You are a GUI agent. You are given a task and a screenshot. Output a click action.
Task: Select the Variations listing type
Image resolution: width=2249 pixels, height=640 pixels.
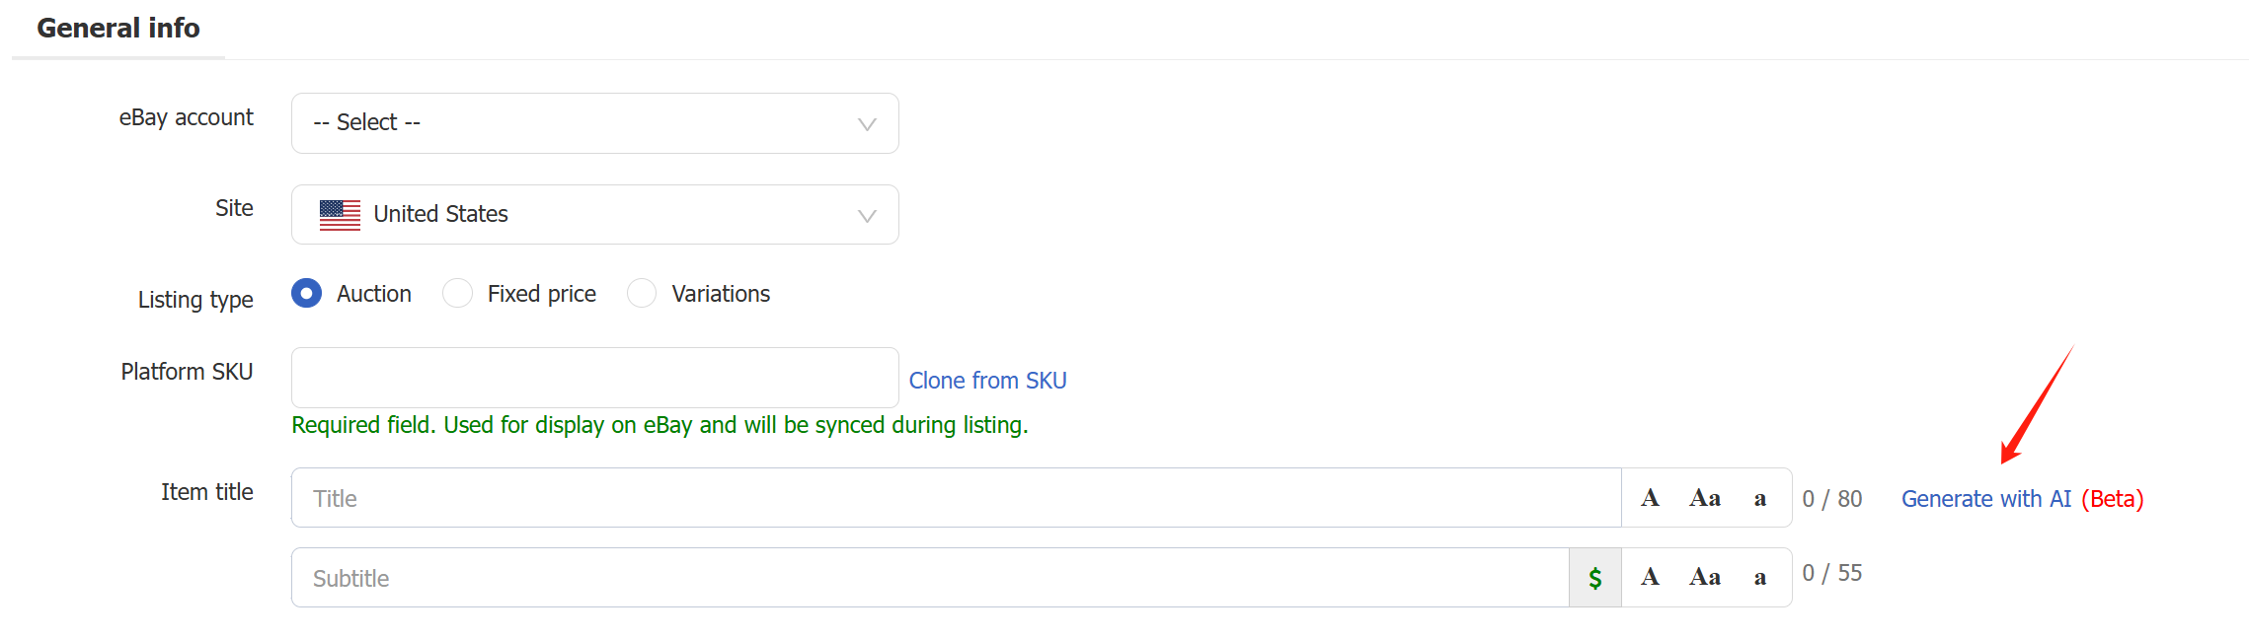(642, 293)
